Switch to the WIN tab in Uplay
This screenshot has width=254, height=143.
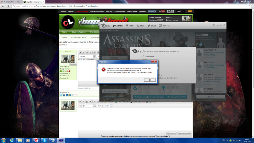(130, 26)
